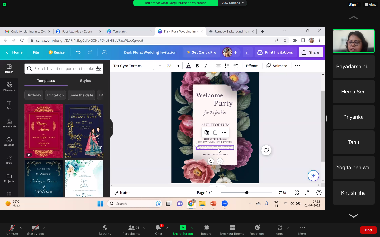Click the text color icon
The image size is (380, 237).
click(188, 66)
